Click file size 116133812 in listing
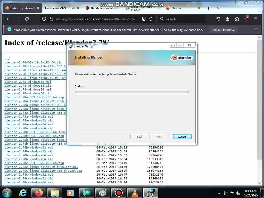 pos(155,159)
